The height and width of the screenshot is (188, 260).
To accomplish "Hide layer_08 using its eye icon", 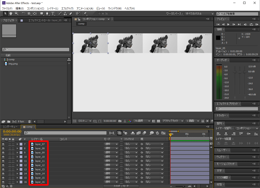I will (x=3, y=149).
